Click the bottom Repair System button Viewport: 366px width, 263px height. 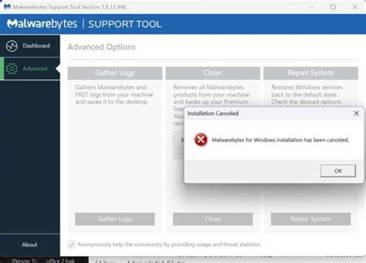point(311,219)
